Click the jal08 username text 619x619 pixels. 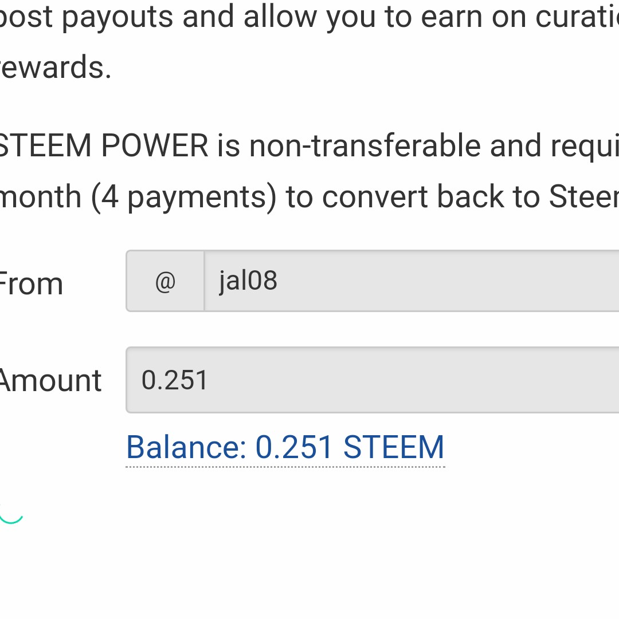pyautogui.click(x=248, y=281)
